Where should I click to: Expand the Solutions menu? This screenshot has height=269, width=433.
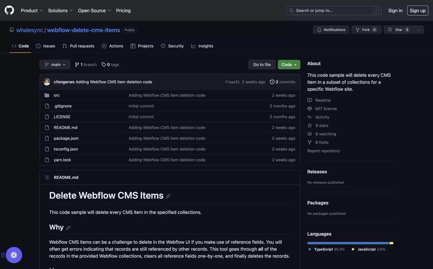pos(60,11)
